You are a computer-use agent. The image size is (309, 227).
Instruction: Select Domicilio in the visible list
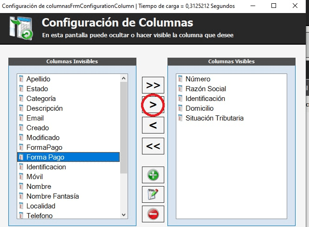point(200,108)
